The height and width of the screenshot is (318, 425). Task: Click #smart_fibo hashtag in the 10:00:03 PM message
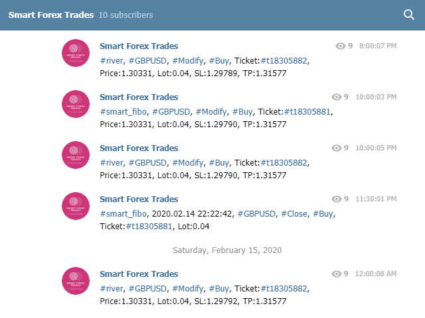point(124,111)
